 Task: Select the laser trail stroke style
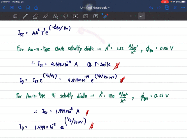(x=141, y=16)
